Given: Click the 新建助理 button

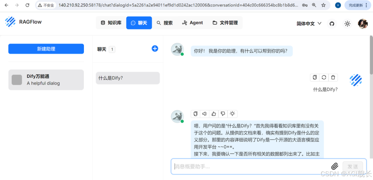Looking at the screenshot, I should 46,49.
